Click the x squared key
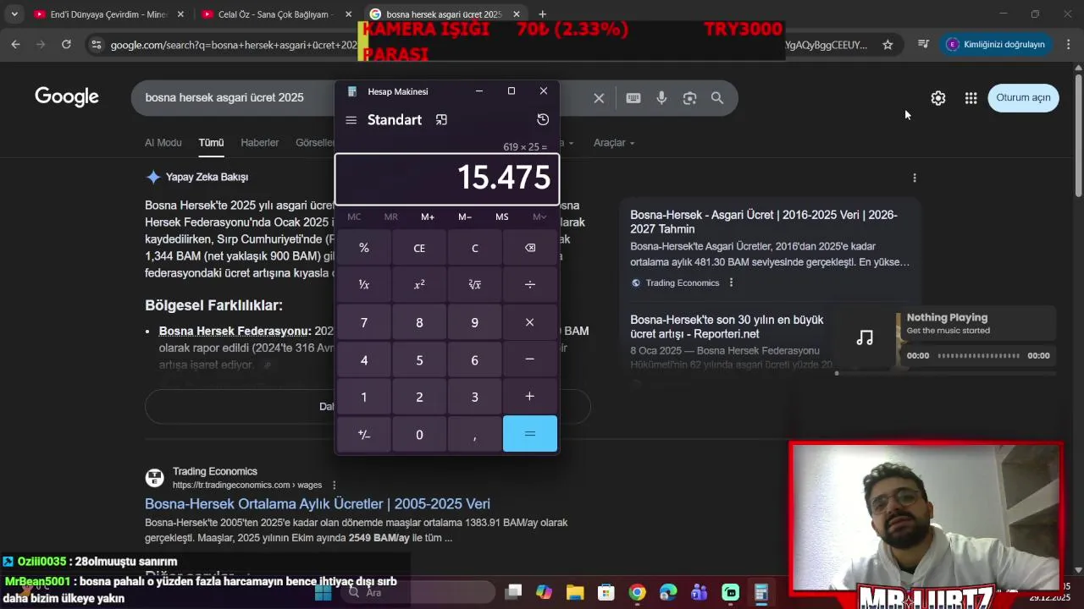This screenshot has height=609, width=1084. (x=419, y=285)
